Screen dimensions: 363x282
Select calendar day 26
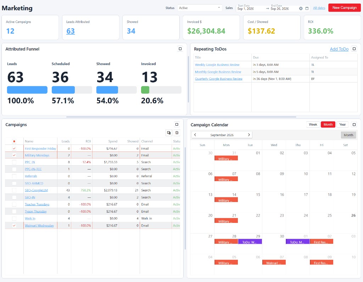[x=345, y=223]
